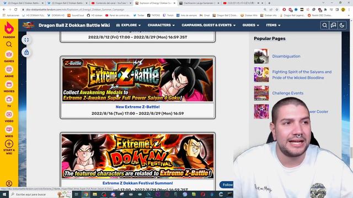Open the Discuss speech-bubble icon in header
353x198 pixels.
333,25
